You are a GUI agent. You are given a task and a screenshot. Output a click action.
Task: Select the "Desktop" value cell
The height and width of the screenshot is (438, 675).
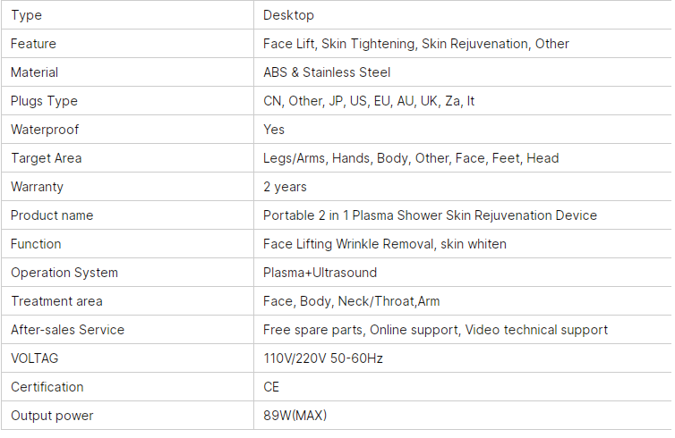coord(288,15)
